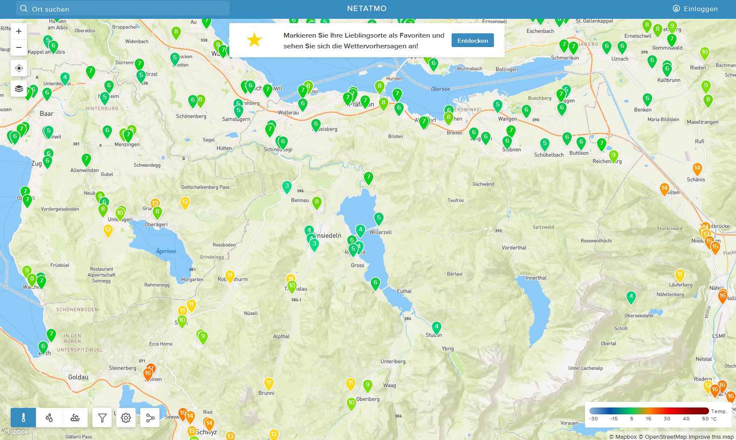Select the 3 degree station near Bennau
Image resolution: width=736 pixels, height=440 pixels.
click(287, 186)
